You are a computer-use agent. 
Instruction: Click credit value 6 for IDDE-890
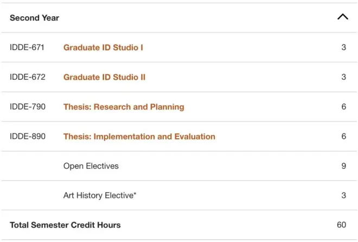344,136
